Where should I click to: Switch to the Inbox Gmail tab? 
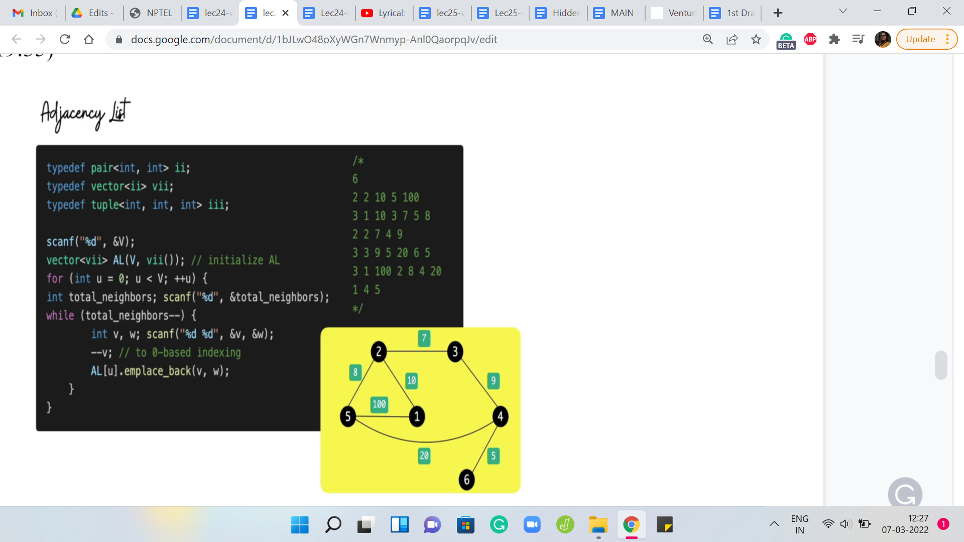point(34,13)
